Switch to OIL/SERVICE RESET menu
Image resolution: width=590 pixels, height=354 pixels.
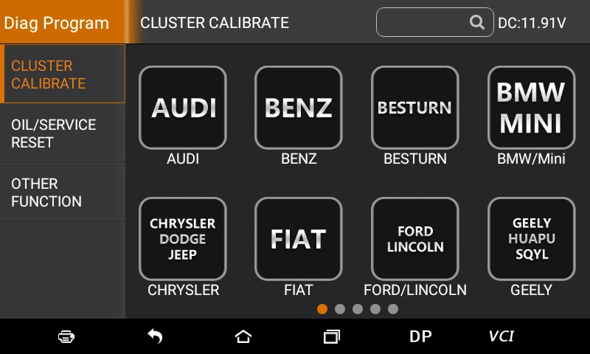pos(63,133)
